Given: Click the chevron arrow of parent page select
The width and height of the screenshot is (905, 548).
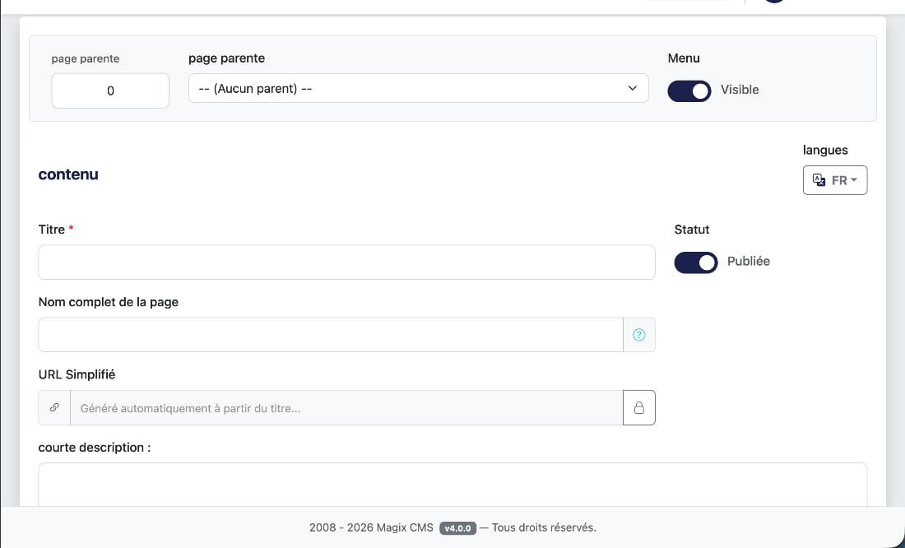Looking at the screenshot, I should [632, 88].
